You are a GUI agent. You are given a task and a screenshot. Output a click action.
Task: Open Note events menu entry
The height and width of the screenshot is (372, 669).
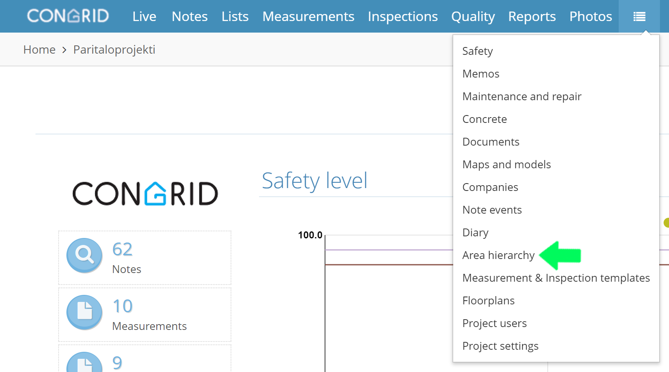492,210
